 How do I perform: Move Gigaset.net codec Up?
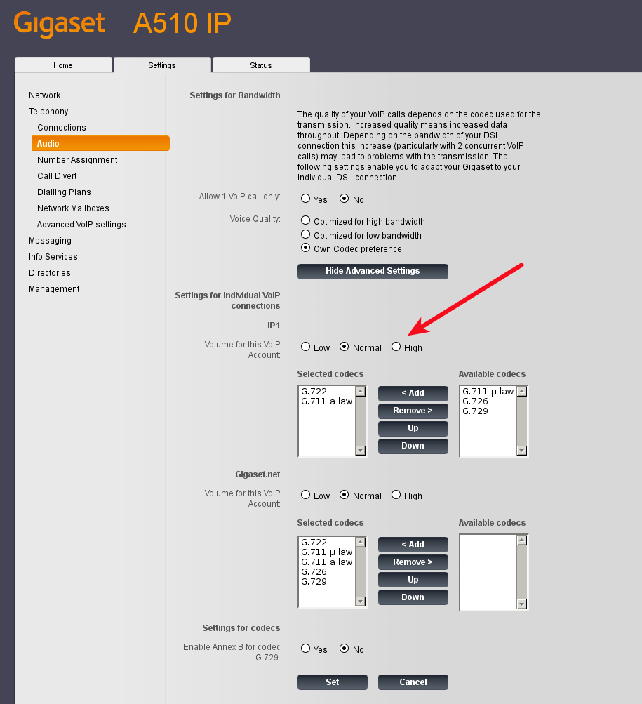413,580
